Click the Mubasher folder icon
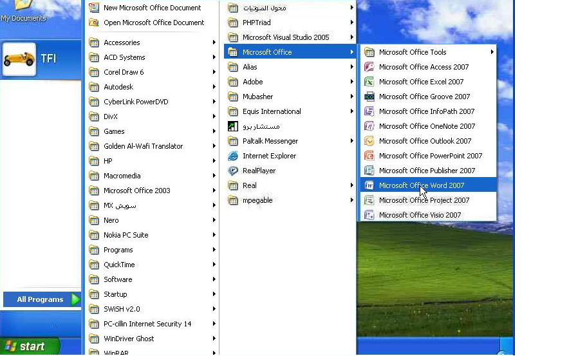This screenshot has height=356, width=587. (x=233, y=97)
